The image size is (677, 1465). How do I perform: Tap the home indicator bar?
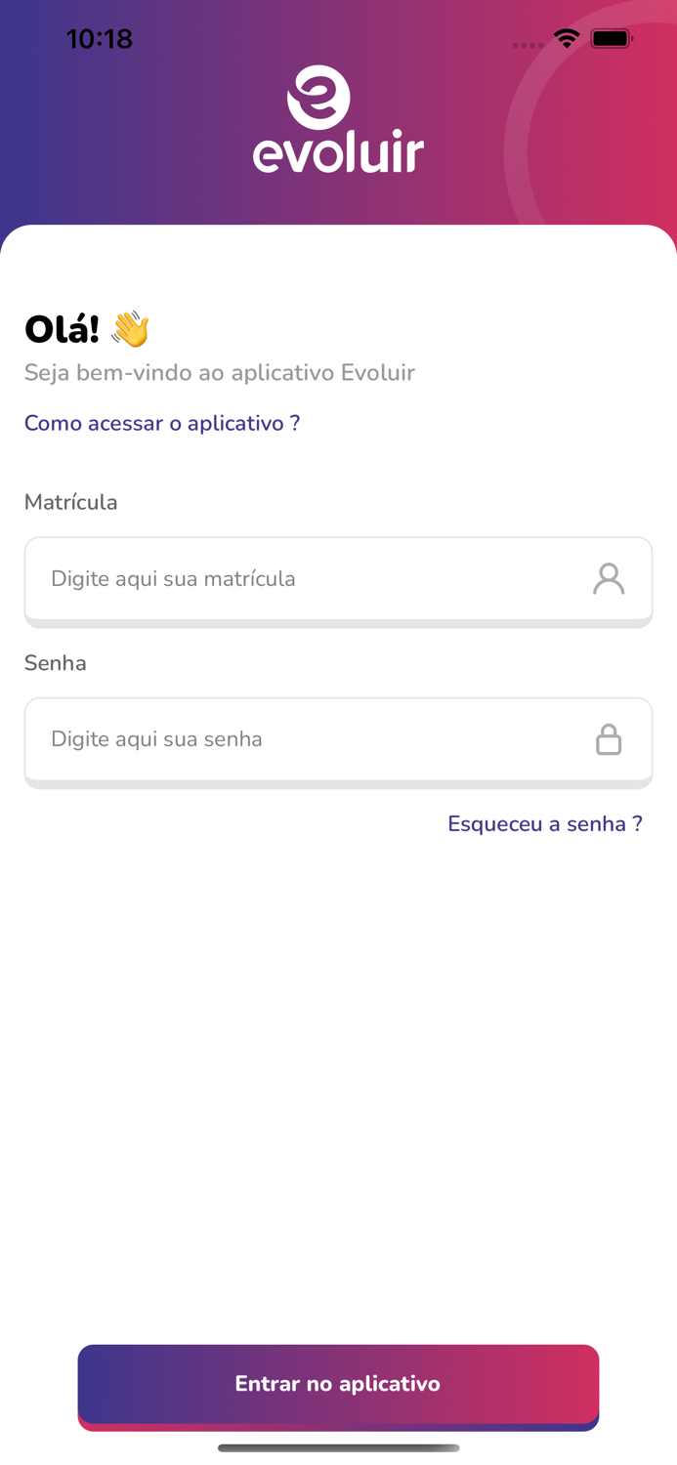pyautogui.click(x=338, y=1447)
